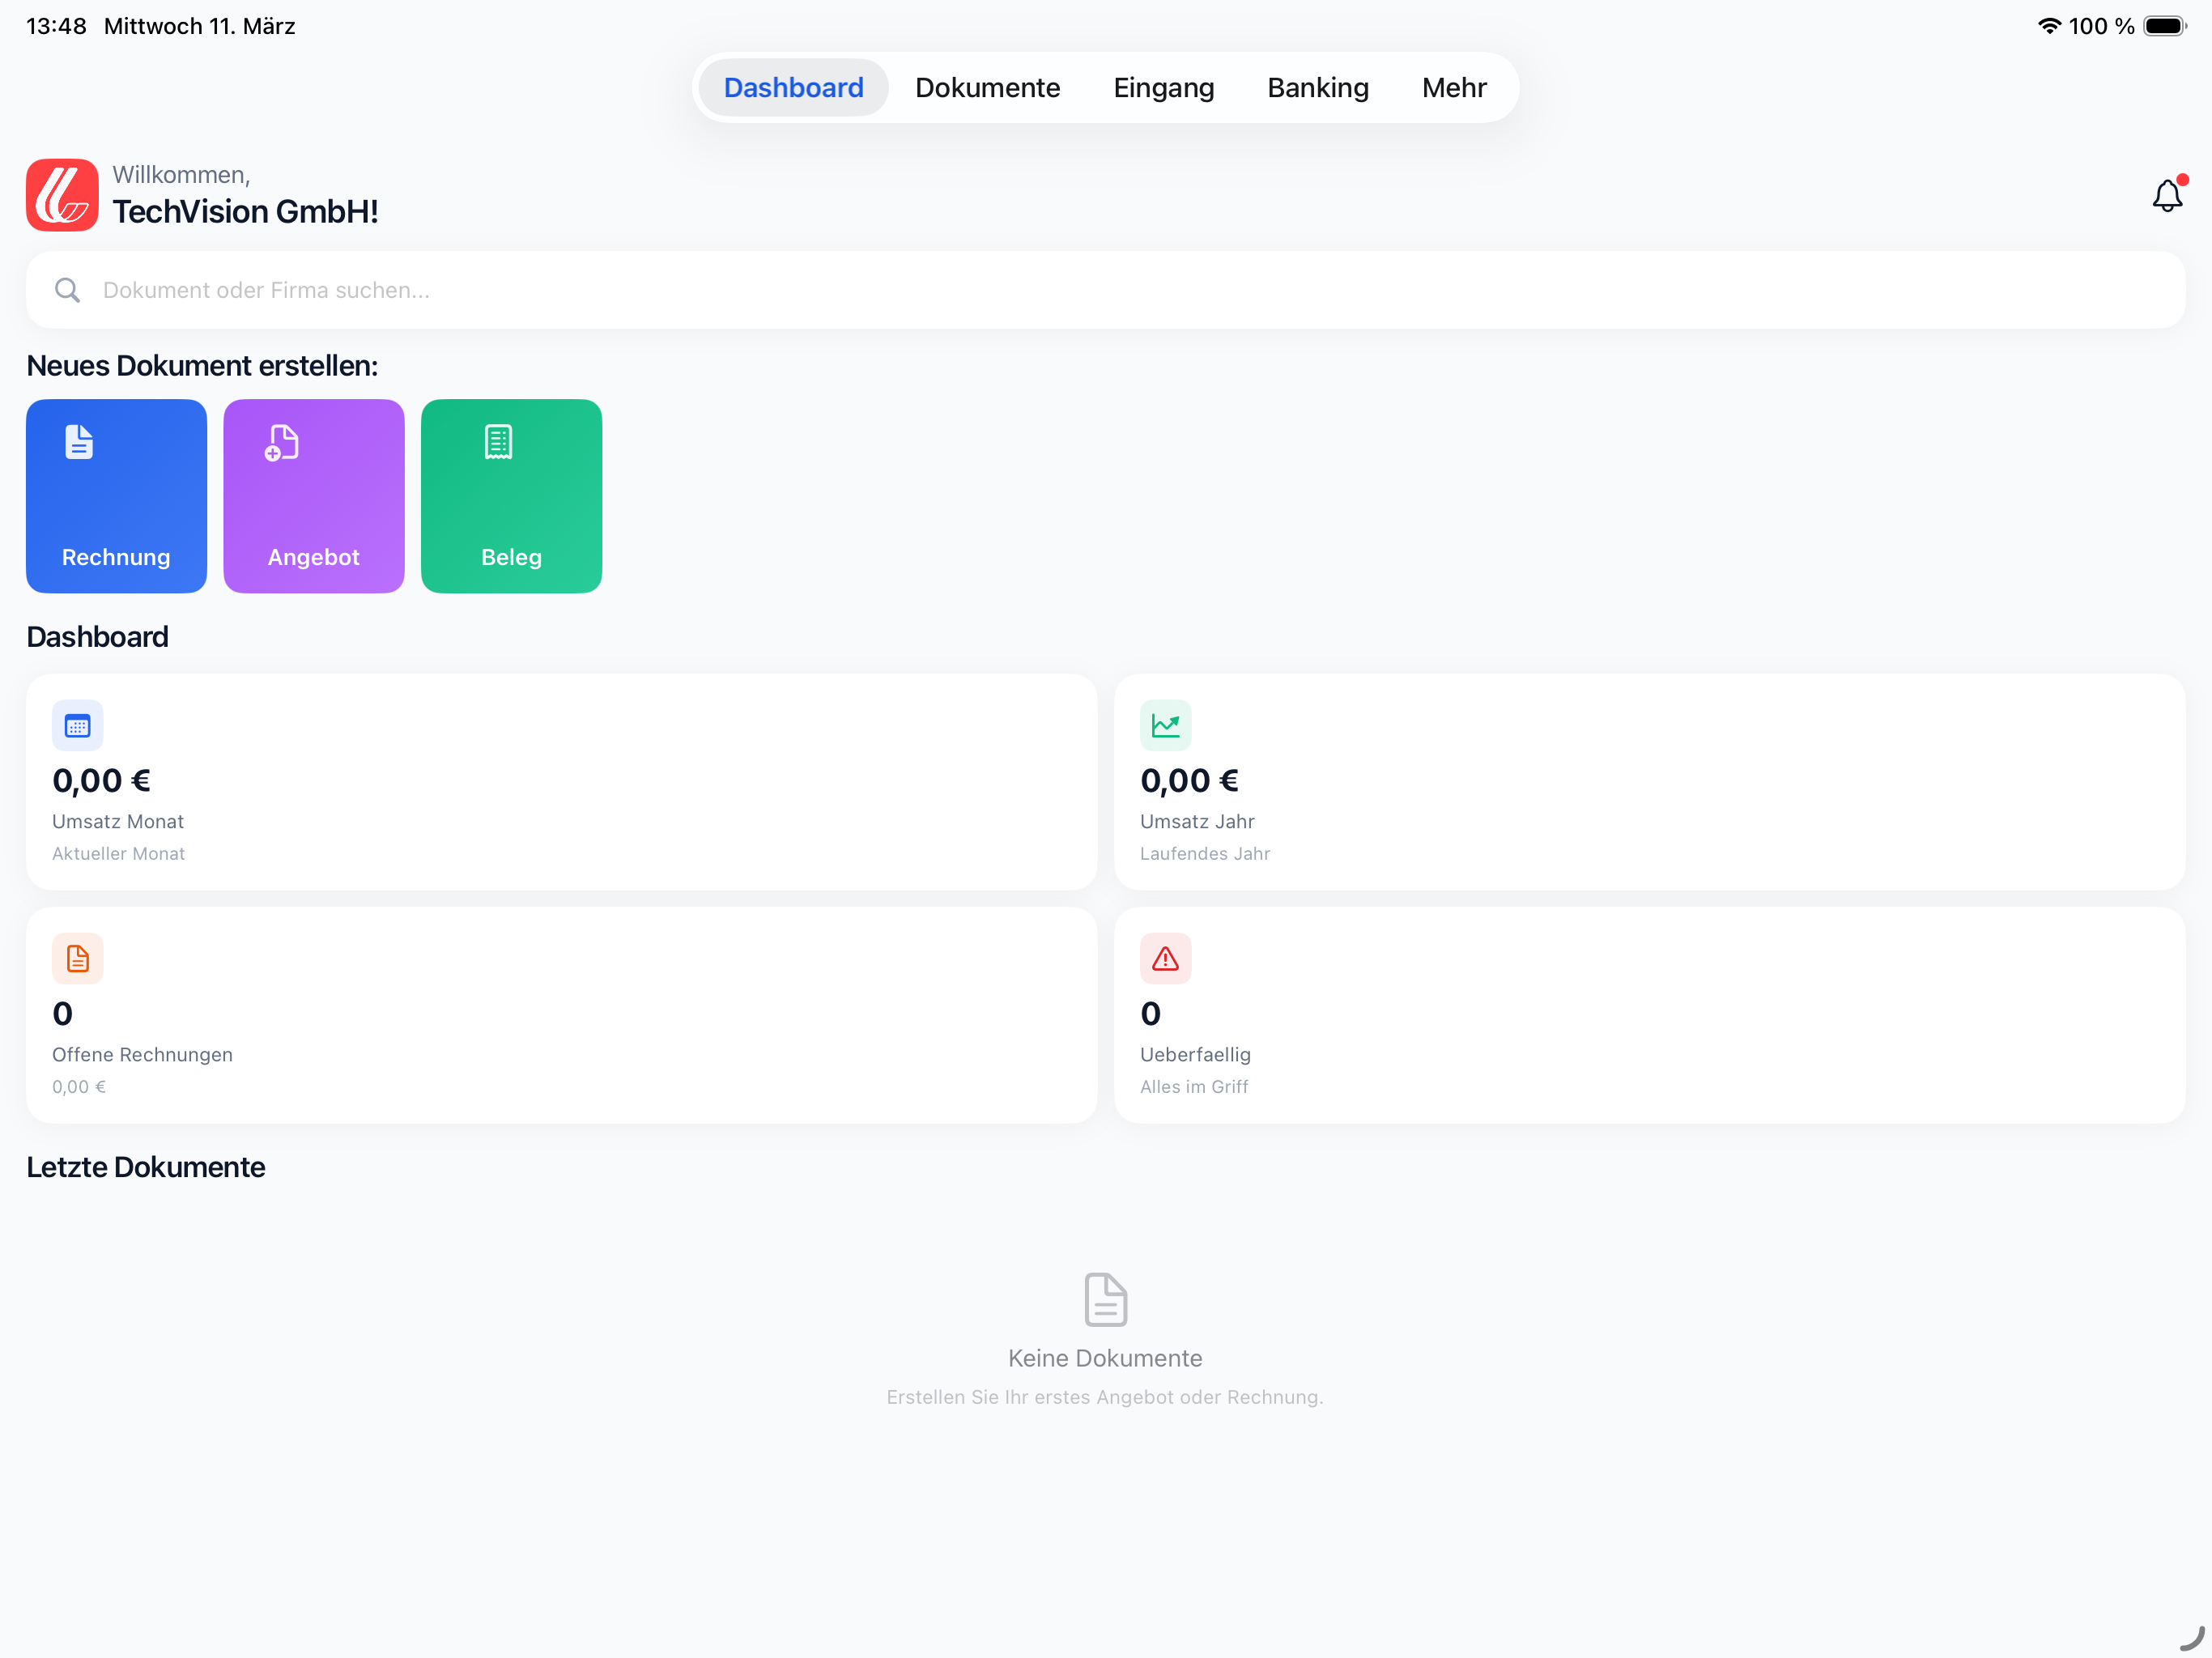The width and height of the screenshot is (2212, 1658).
Task: Open the Mehr tab
Action: (x=1454, y=88)
